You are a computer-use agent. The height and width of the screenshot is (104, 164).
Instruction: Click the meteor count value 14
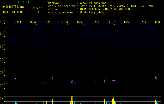(38, 12)
